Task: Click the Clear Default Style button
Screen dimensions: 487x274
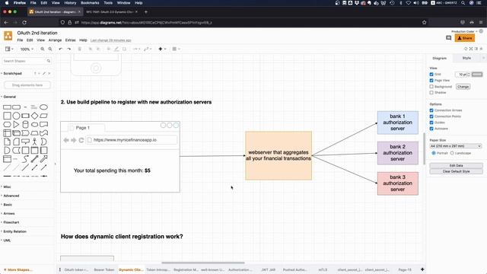Action: click(456, 171)
